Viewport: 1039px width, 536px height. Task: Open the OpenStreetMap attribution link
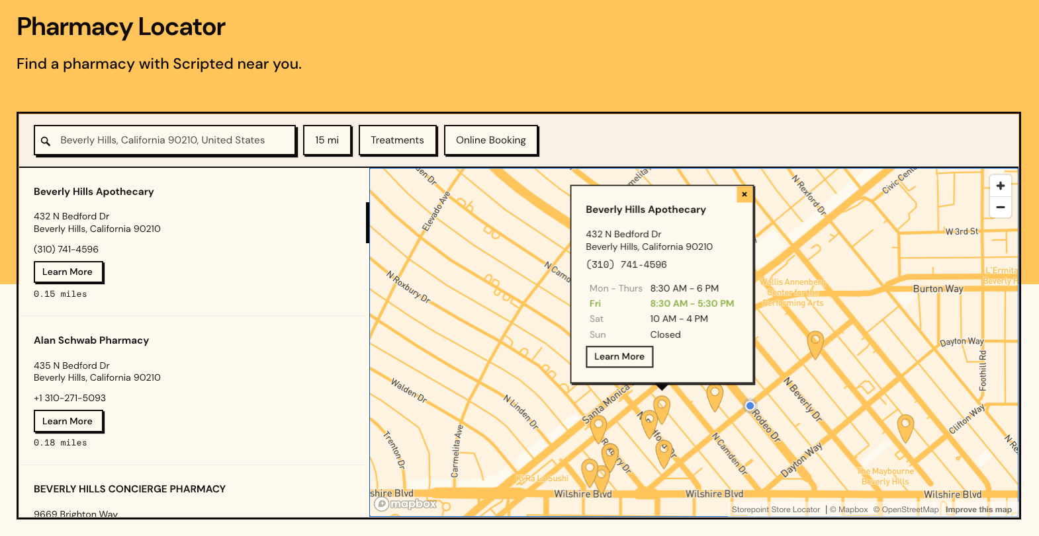pyautogui.click(x=906, y=510)
